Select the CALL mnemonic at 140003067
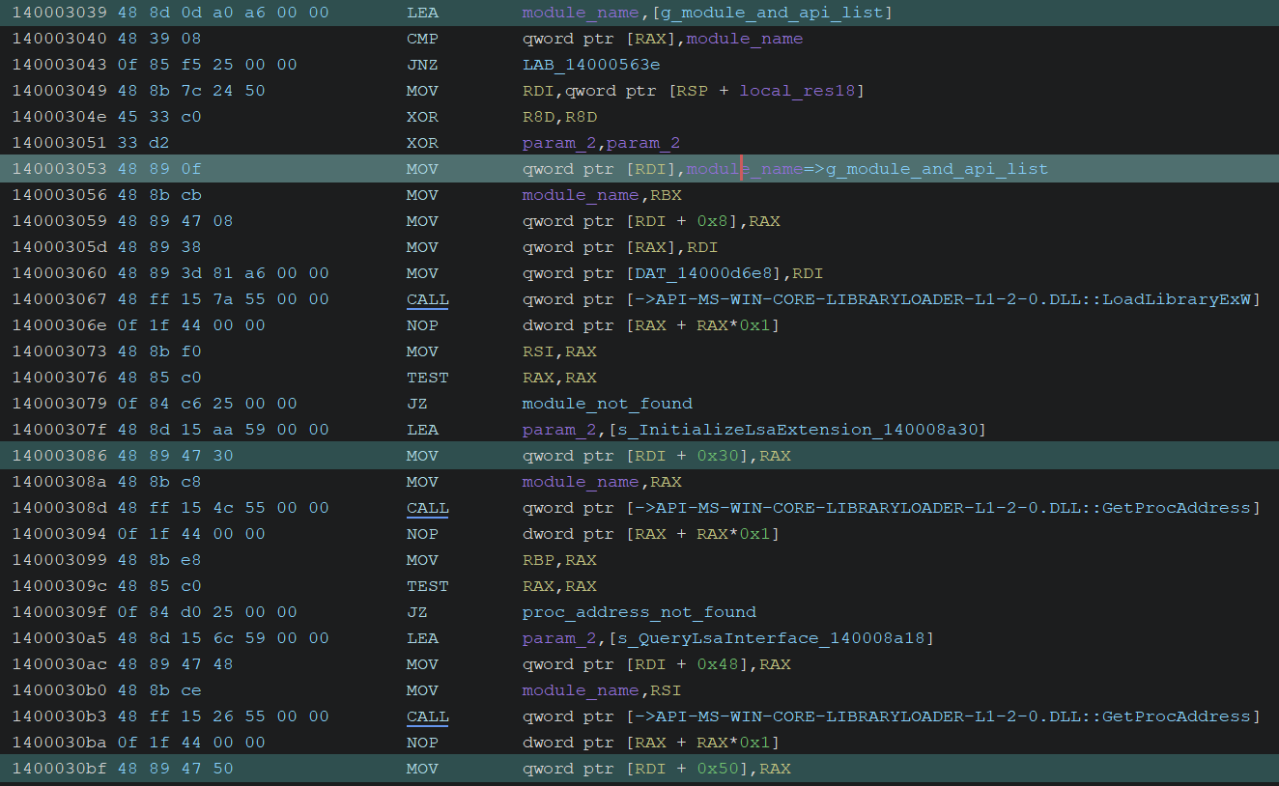1279x786 pixels. [428, 299]
